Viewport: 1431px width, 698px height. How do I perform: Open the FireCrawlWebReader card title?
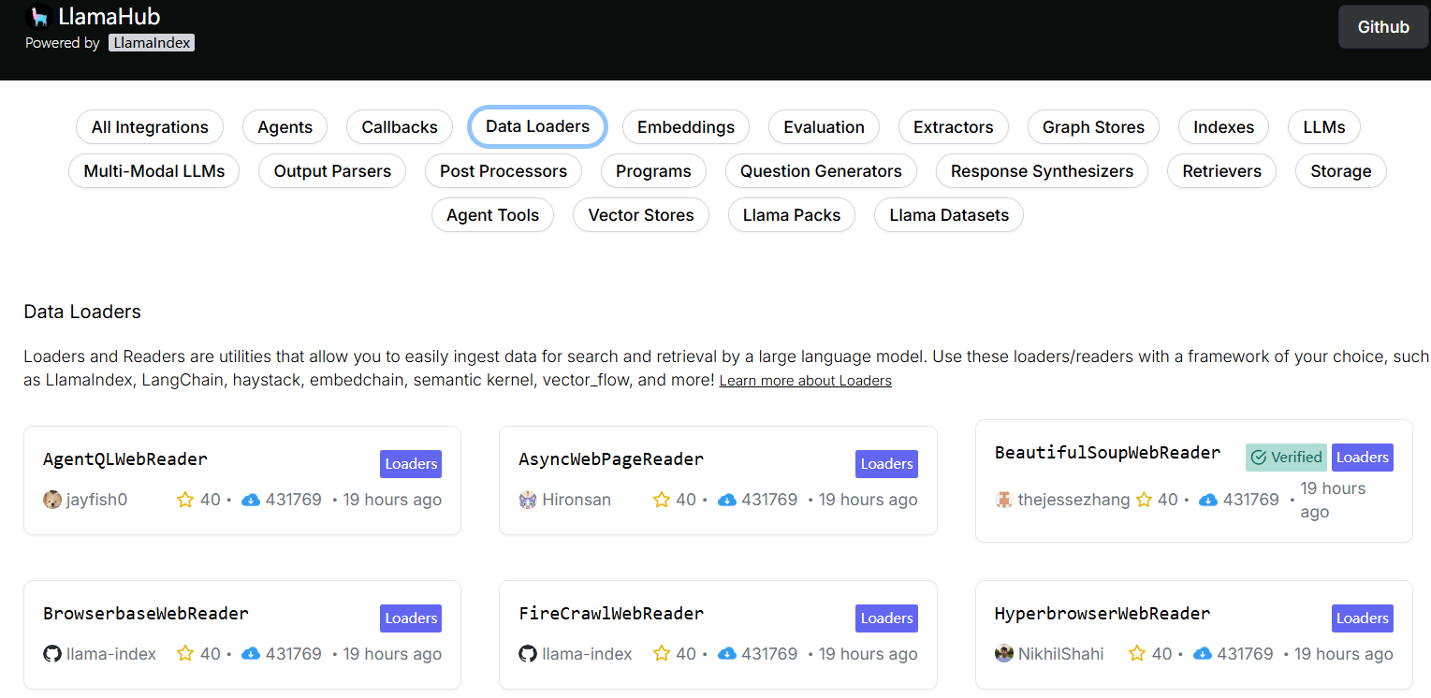coord(611,614)
